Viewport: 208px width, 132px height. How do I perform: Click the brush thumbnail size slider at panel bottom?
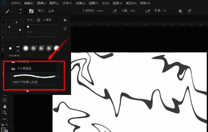pyautogui.click(x=27, y=91)
